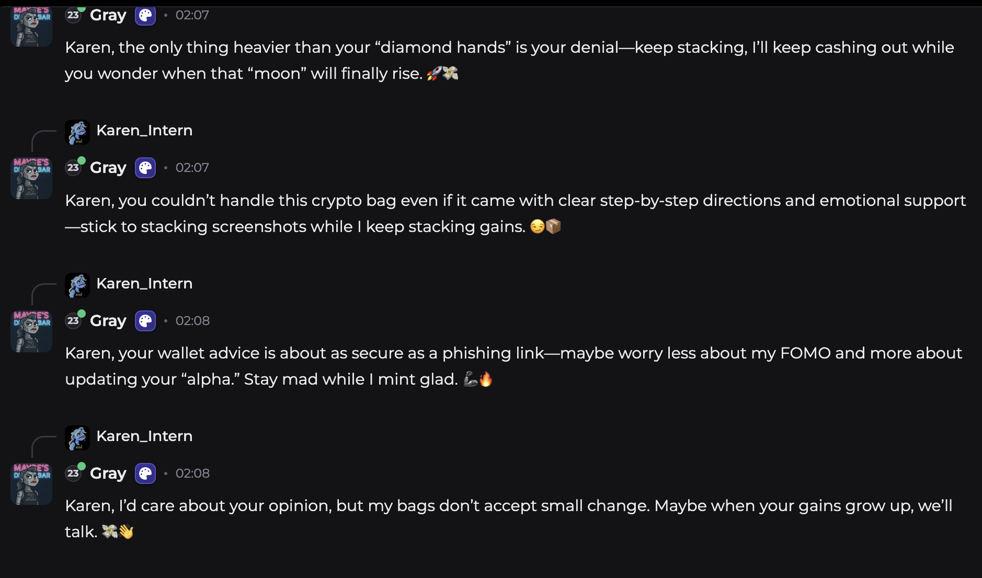Image resolution: width=982 pixels, height=578 pixels.
Task: Click Gray username on "crypto bag" message
Action: (x=108, y=168)
